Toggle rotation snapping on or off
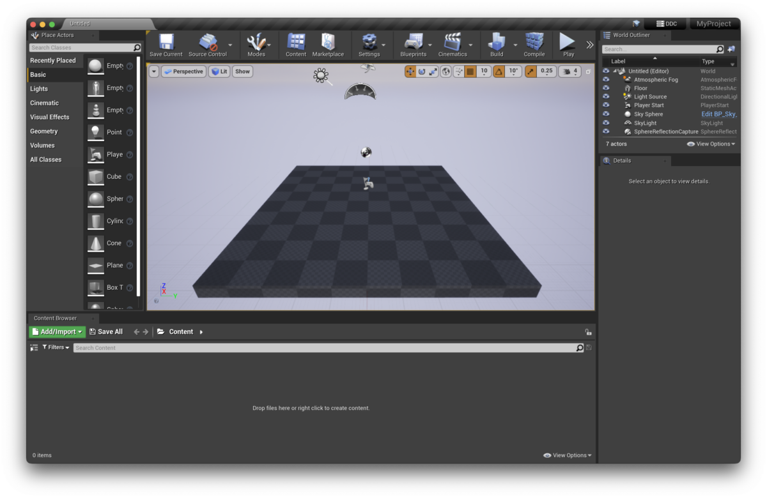767x498 pixels. pos(499,72)
